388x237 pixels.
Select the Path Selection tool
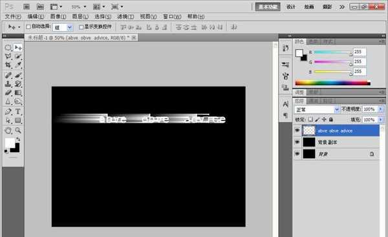pyautogui.click(x=8, y=120)
